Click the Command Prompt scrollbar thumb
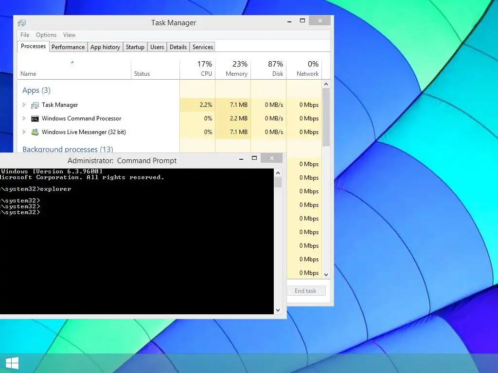 pyautogui.click(x=278, y=182)
